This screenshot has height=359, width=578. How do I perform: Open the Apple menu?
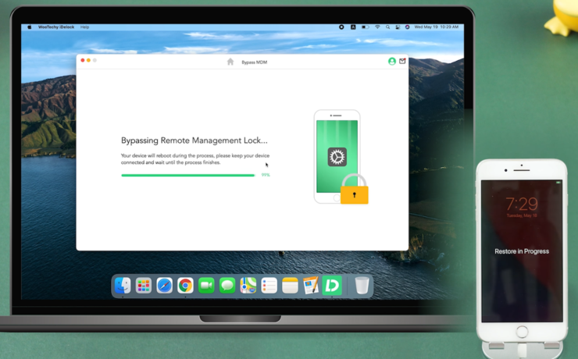[30, 27]
